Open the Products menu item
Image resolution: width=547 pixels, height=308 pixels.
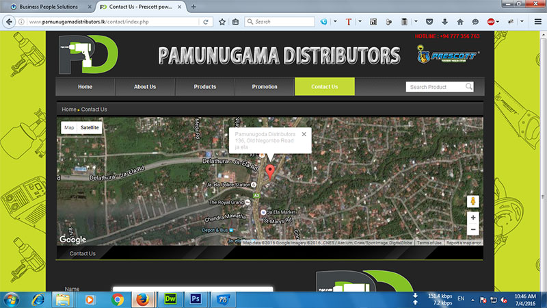(x=204, y=87)
